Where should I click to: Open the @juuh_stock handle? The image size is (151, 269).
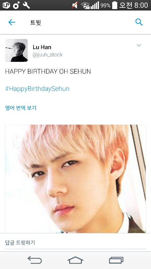[48, 55]
